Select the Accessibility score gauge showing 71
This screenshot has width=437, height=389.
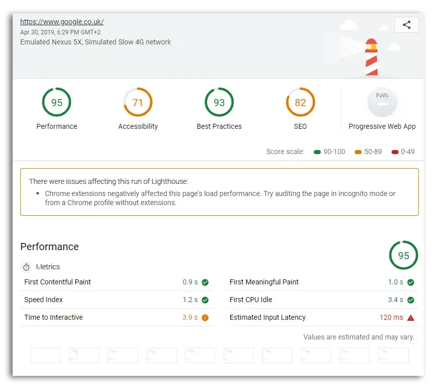pos(137,102)
